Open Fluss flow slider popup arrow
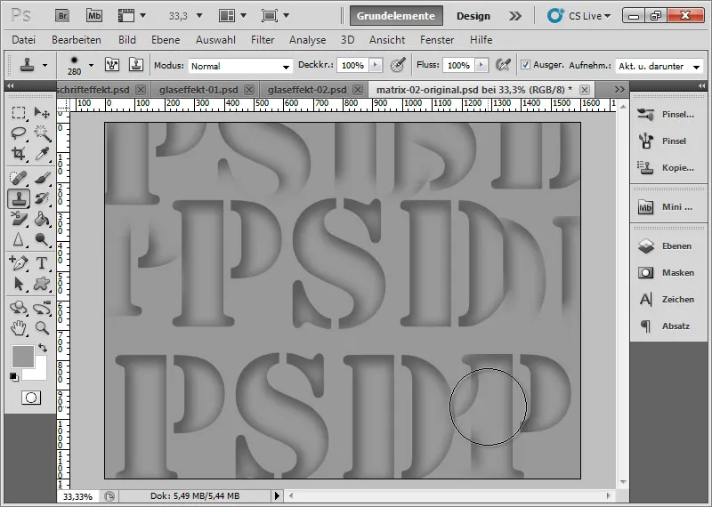This screenshot has height=507, width=712. pyautogui.click(x=481, y=65)
